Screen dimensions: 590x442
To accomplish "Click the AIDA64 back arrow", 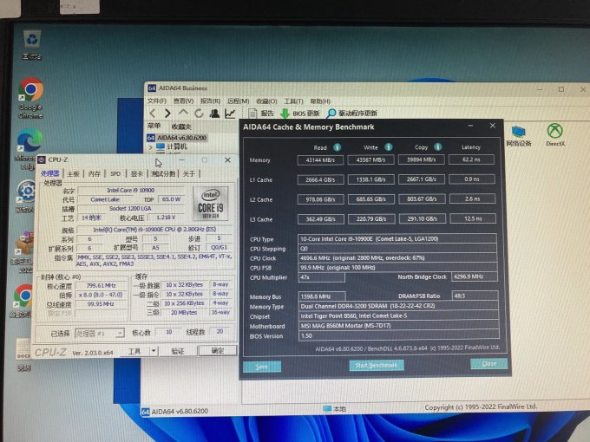I will pyautogui.click(x=153, y=114).
